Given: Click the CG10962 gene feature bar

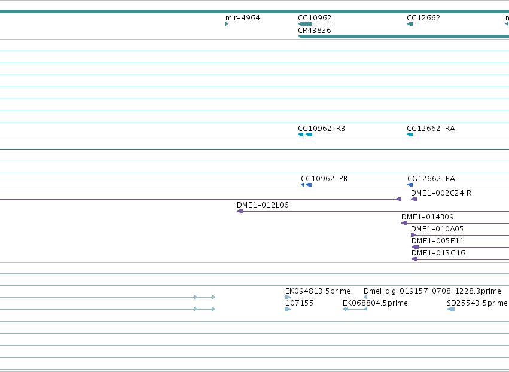Looking at the screenshot, I should pyautogui.click(x=304, y=24).
